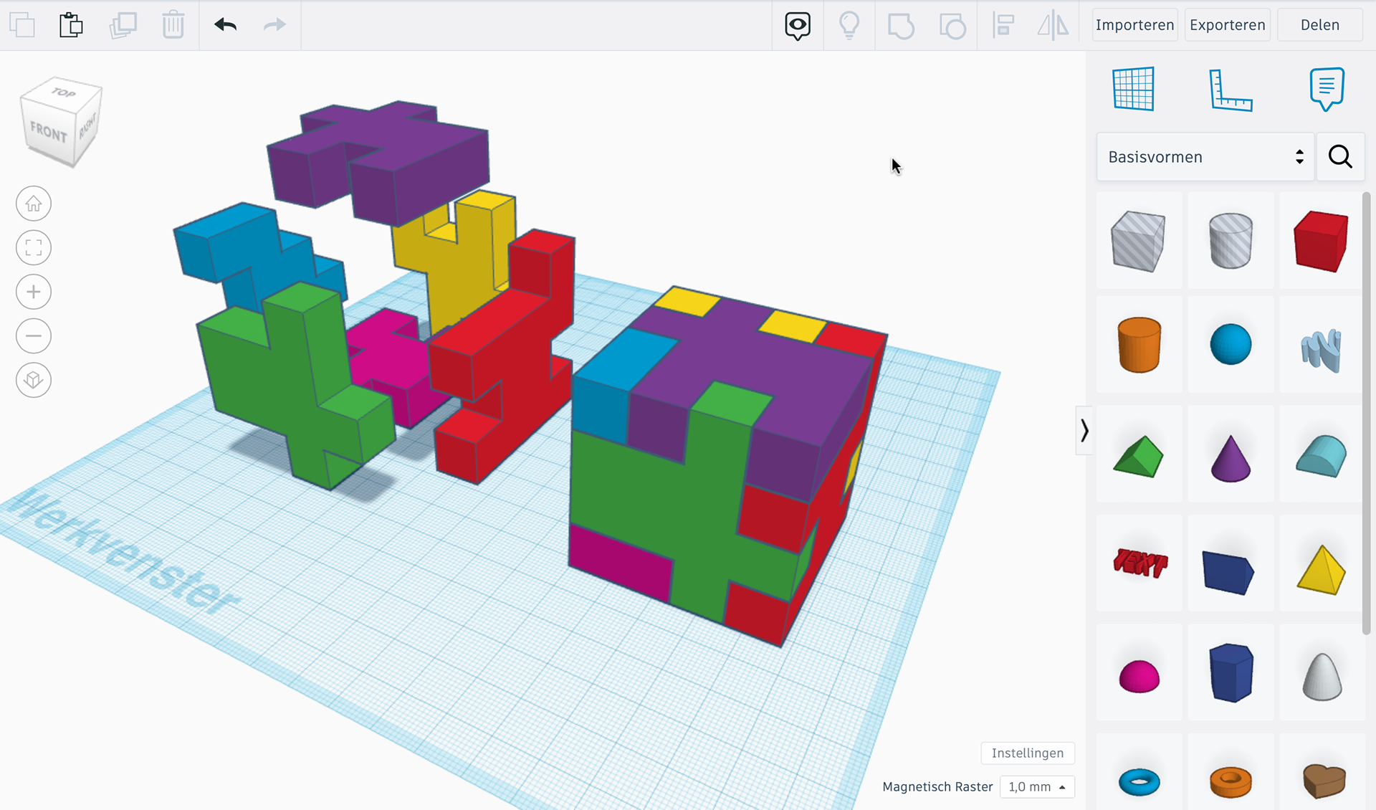Pick the blue Torus shape
1376x810 pixels.
(1139, 782)
